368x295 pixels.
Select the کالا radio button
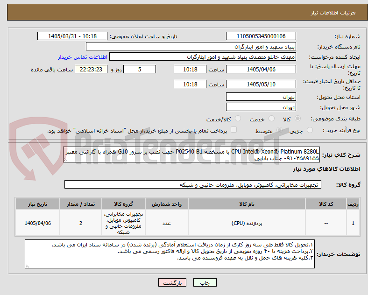click(297, 119)
